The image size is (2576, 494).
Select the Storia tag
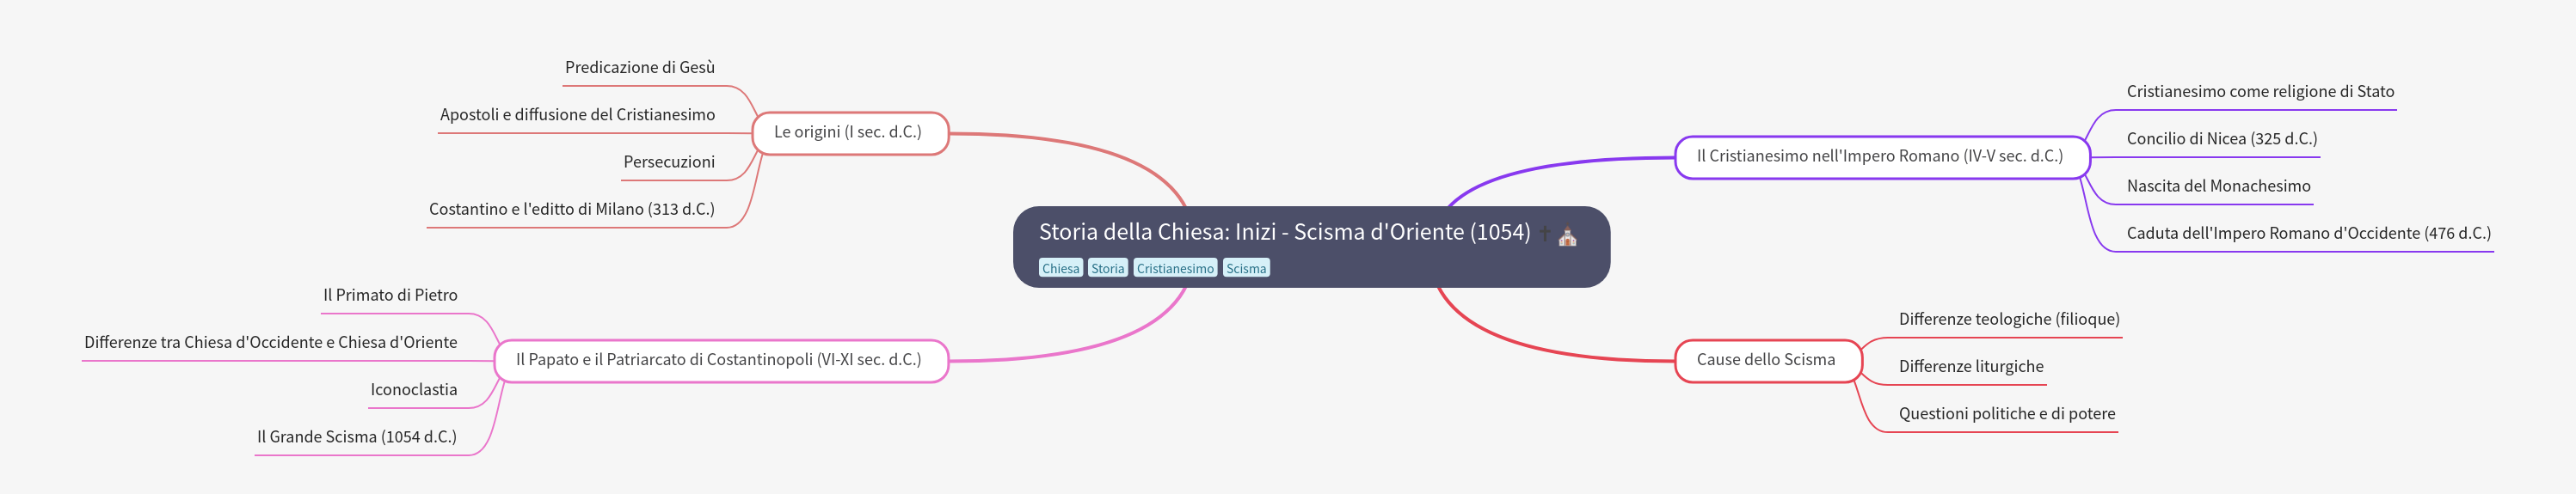(x=1107, y=268)
